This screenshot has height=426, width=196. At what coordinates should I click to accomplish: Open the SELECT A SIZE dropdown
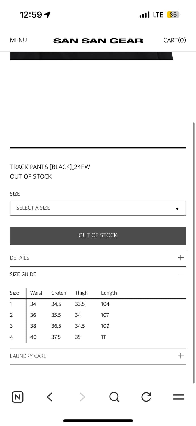pyautogui.click(x=98, y=208)
